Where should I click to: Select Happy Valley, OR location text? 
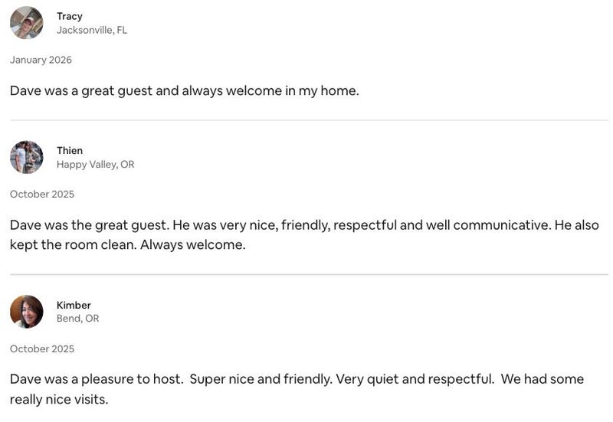tap(95, 165)
